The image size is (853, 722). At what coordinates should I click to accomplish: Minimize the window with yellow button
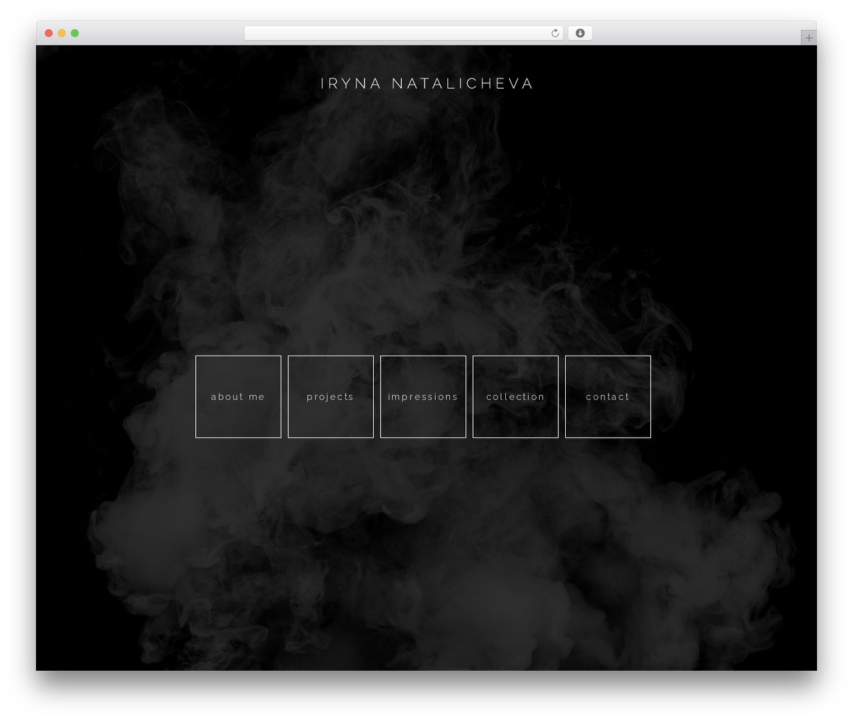(x=62, y=33)
